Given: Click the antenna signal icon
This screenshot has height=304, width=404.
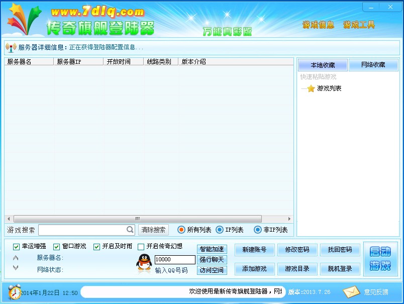Looking at the screenshot, I should pyautogui.click(x=11, y=47).
